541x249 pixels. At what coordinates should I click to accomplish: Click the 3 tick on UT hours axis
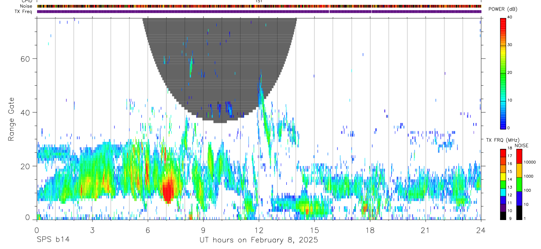point(92,230)
